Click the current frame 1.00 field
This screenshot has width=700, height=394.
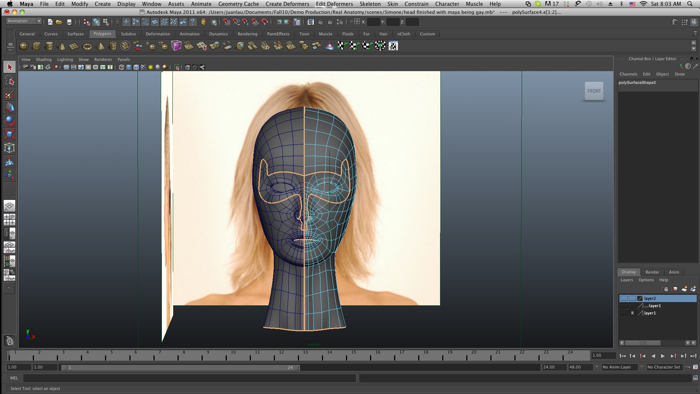(604, 355)
